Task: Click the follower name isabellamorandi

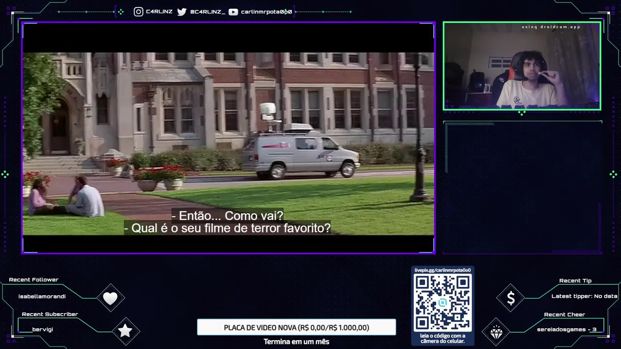Action: coord(42,296)
